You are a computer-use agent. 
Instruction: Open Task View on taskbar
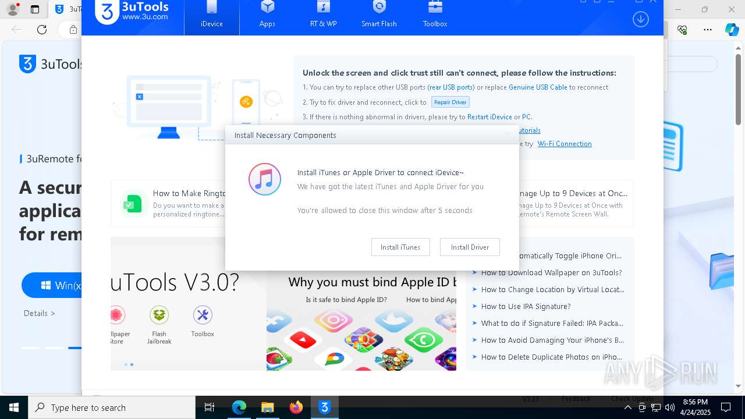[x=210, y=407]
